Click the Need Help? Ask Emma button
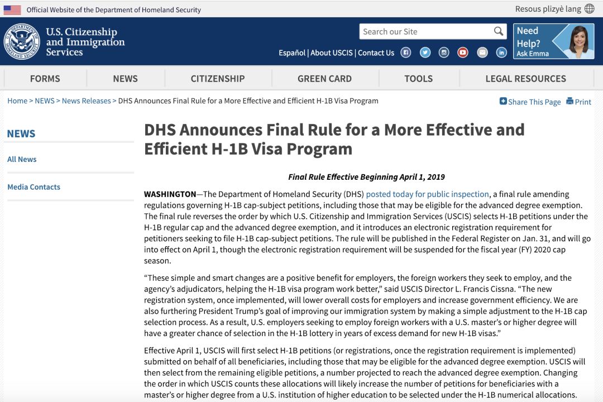 coord(554,41)
